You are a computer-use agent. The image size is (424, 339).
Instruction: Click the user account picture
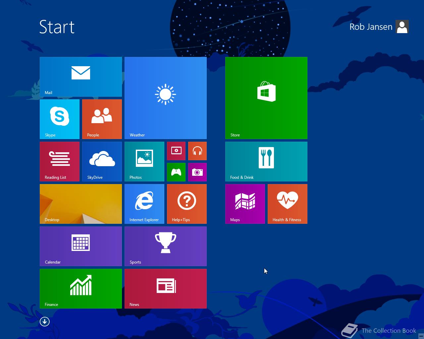(x=402, y=27)
